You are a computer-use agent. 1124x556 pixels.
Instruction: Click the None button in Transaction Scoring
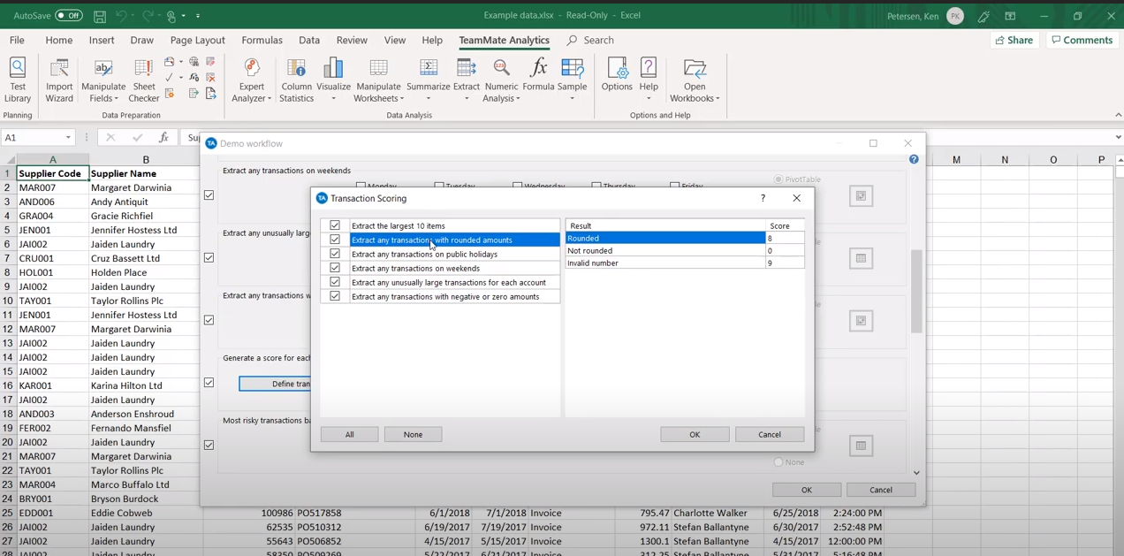click(x=413, y=434)
